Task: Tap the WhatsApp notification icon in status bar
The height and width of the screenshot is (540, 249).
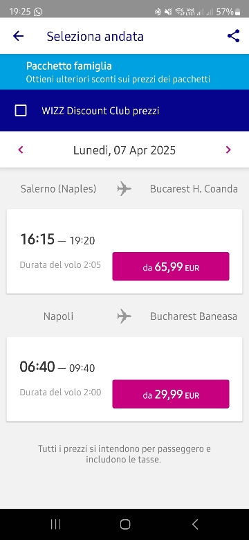Action: pos(38,12)
